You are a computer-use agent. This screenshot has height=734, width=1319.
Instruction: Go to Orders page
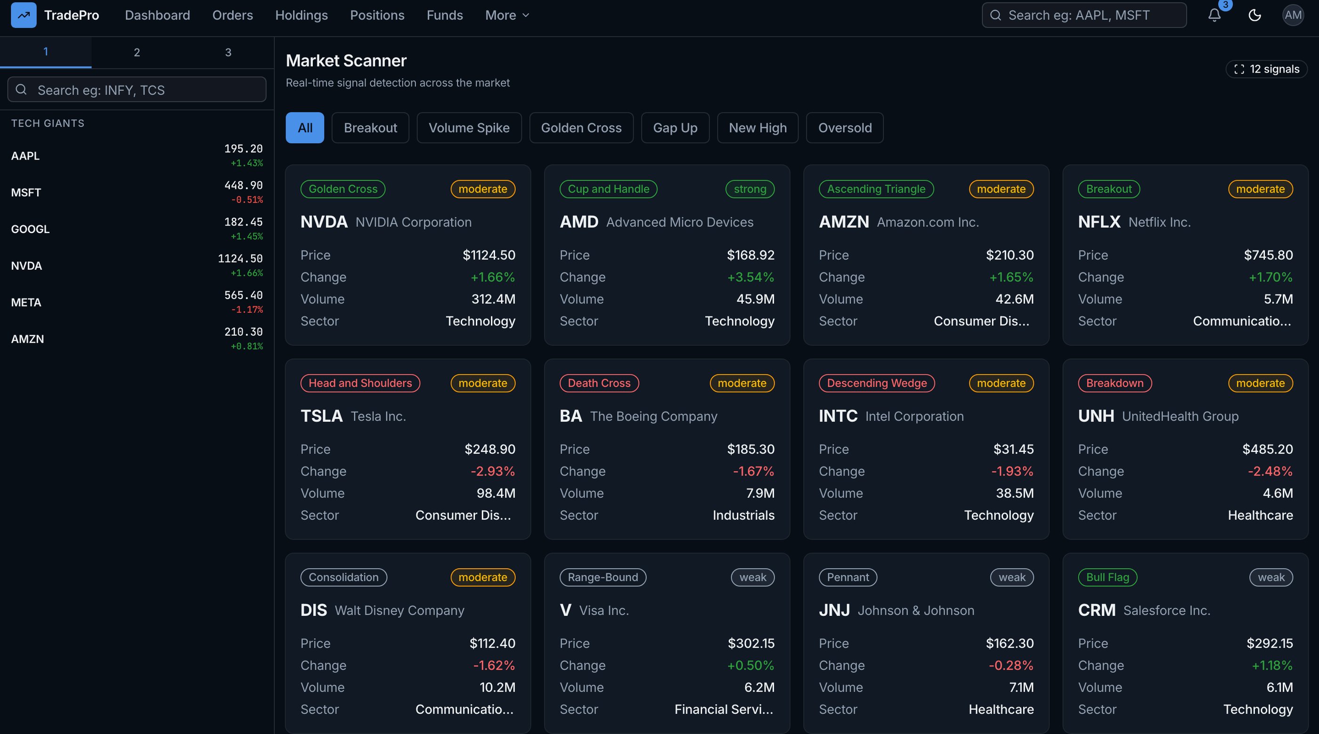(232, 16)
